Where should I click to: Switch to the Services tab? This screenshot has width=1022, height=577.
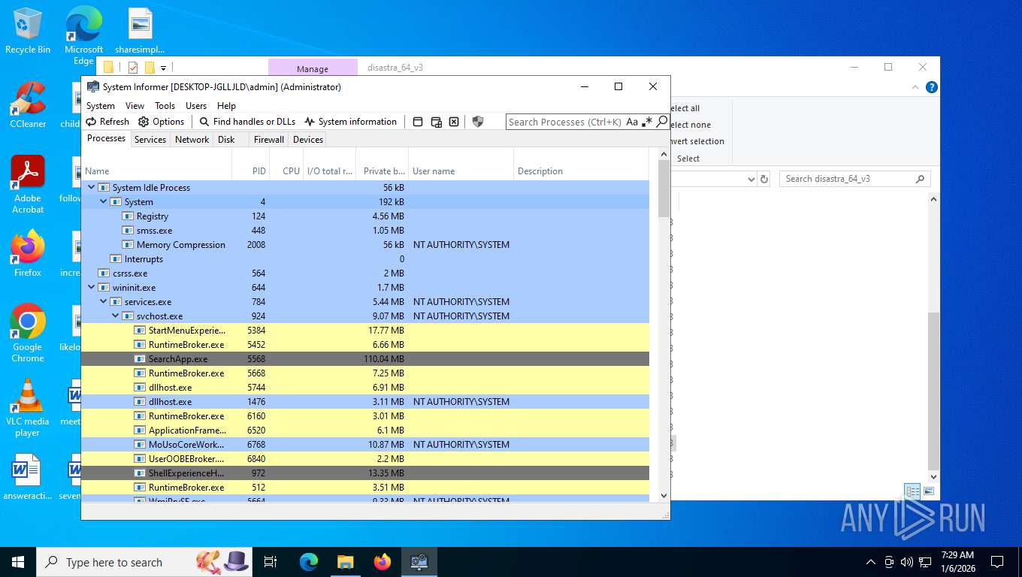coord(150,140)
